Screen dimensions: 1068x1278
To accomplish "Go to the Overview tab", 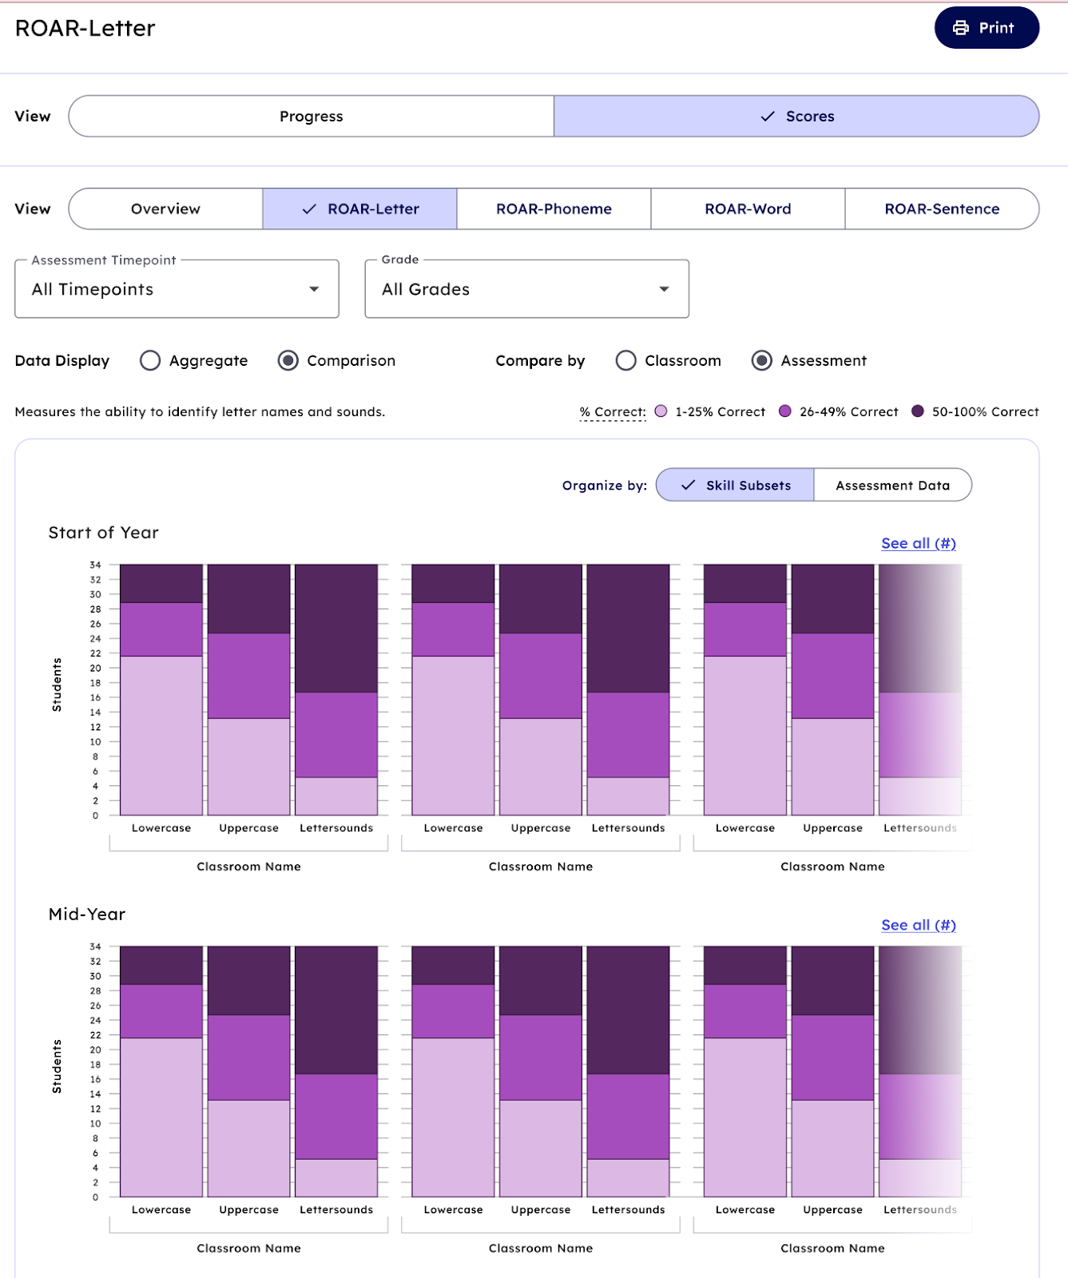I will (x=166, y=209).
